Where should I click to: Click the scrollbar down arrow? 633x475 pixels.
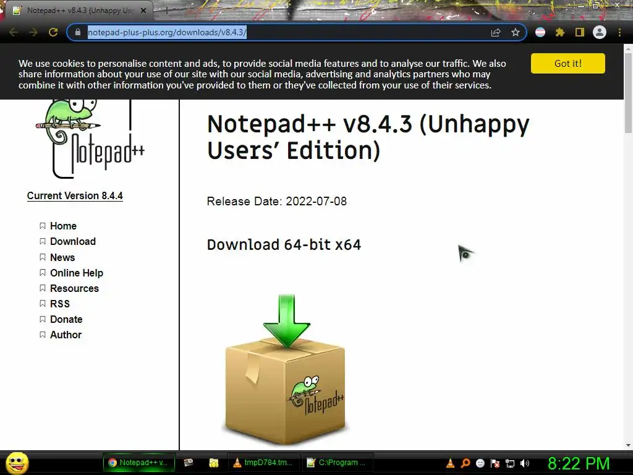(x=628, y=445)
